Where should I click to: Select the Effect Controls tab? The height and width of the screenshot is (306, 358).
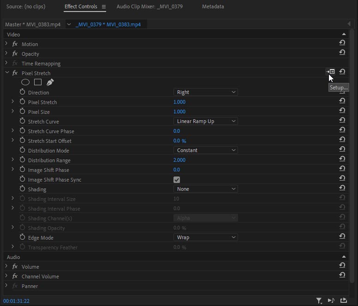click(x=81, y=6)
